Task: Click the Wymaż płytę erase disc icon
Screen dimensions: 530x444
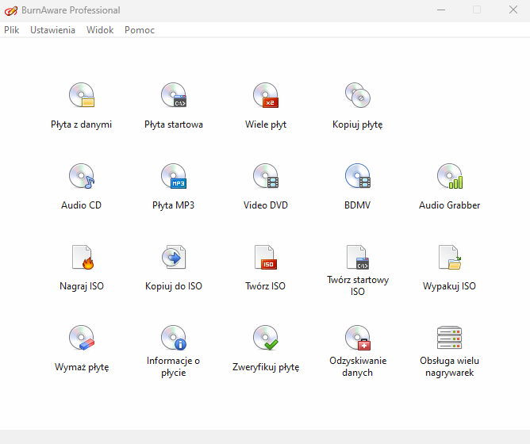Action: [x=82, y=338]
